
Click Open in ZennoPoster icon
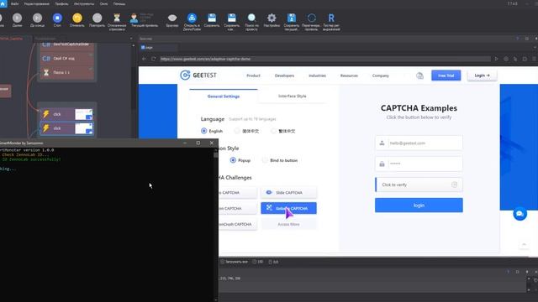pos(192,18)
